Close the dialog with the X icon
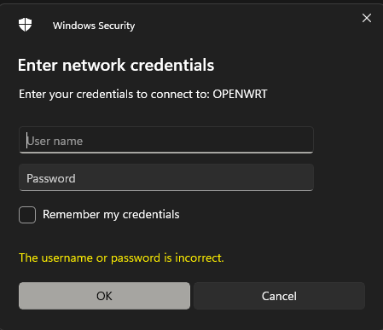Viewport: 383px width, 330px height. click(367, 18)
